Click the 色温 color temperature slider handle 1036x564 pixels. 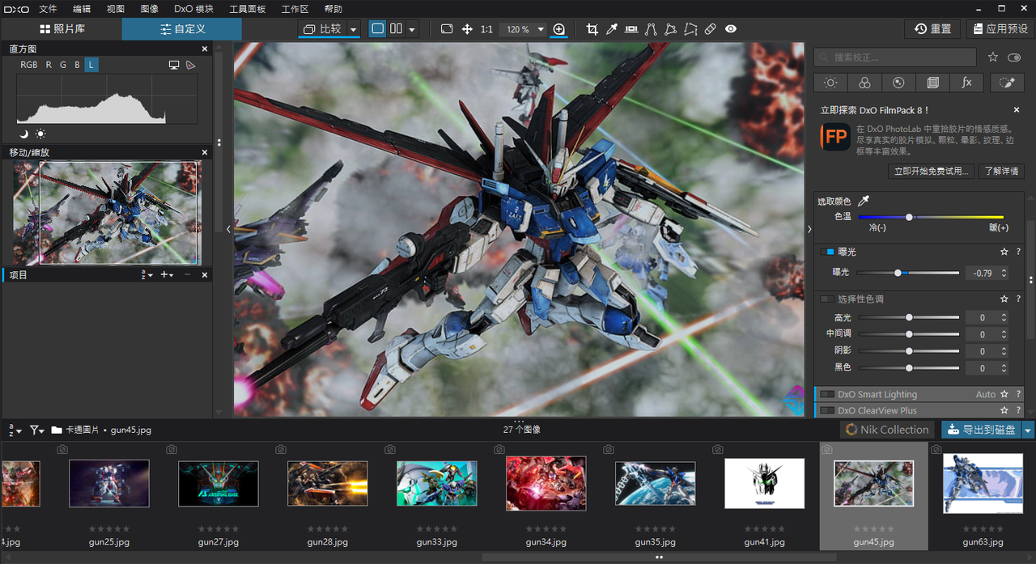(909, 217)
